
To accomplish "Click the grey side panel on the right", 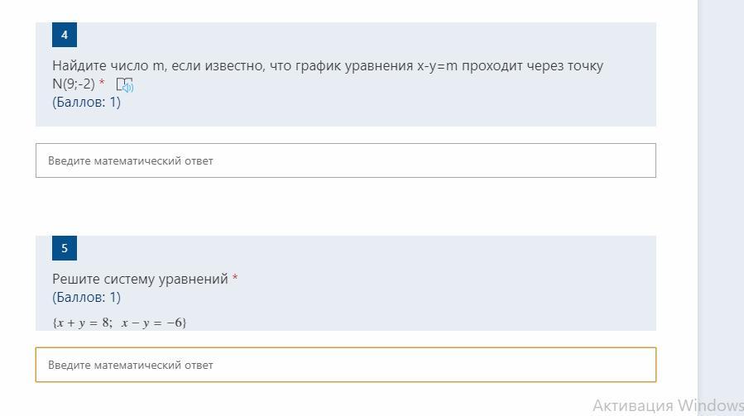I will 720,207.
